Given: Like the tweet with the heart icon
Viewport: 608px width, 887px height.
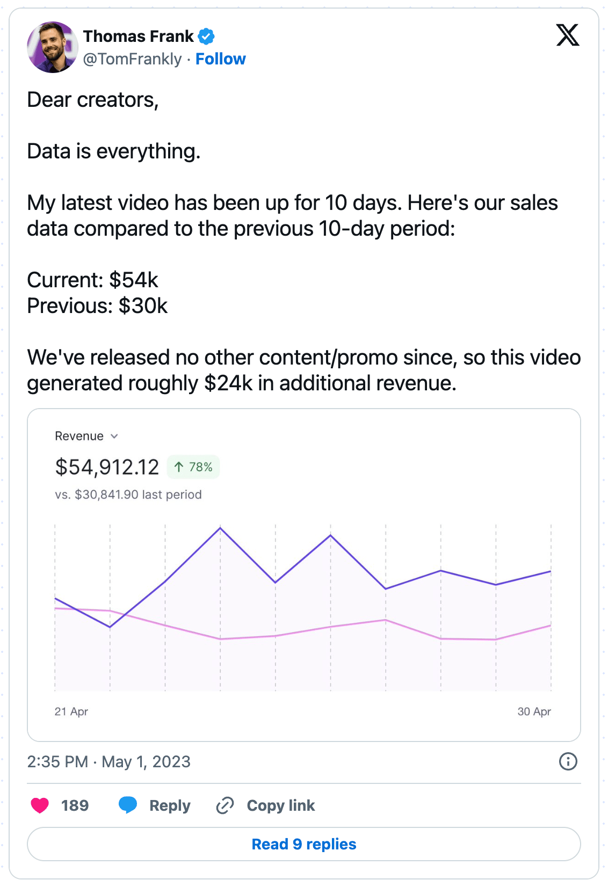Looking at the screenshot, I should [x=40, y=805].
